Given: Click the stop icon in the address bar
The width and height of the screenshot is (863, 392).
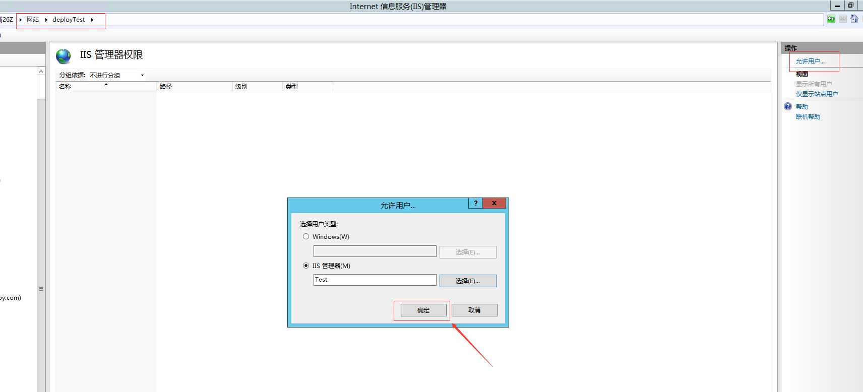Looking at the screenshot, I should point(842,19).
